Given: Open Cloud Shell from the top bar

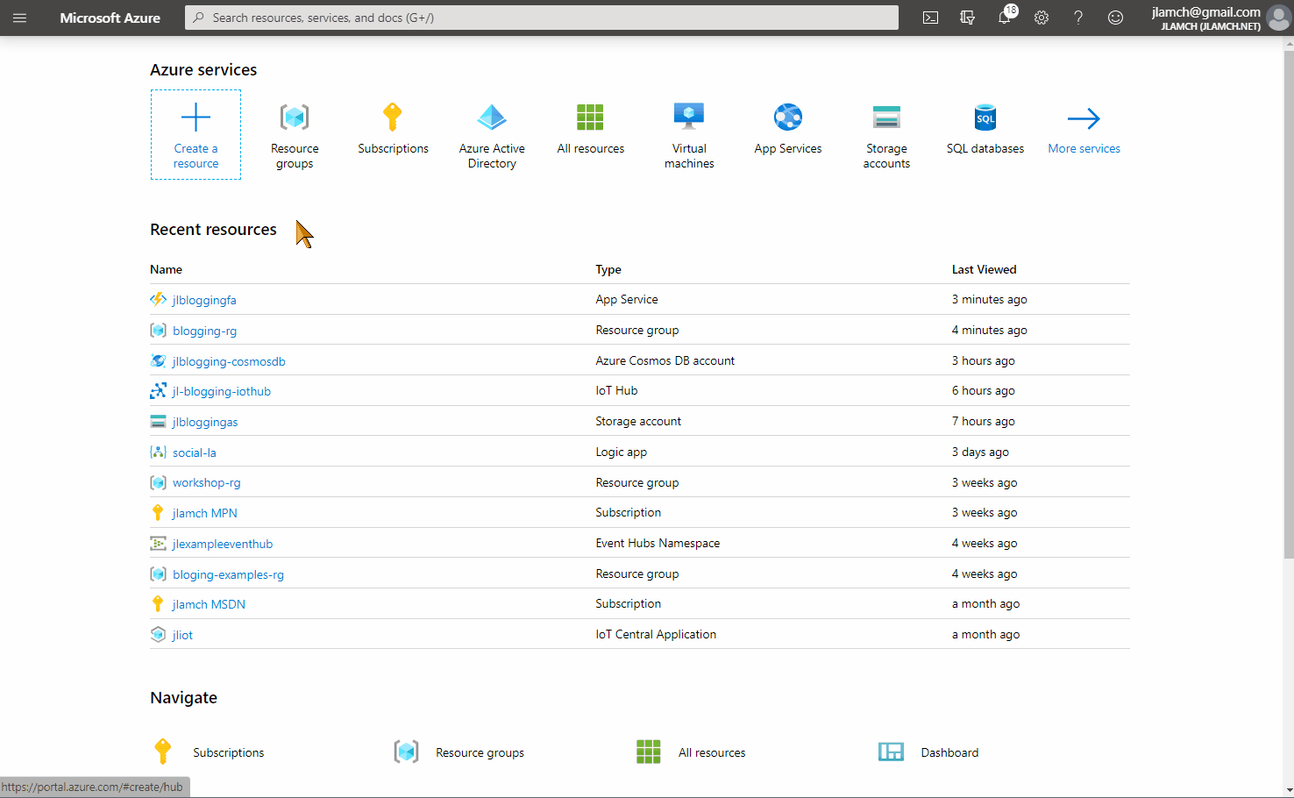Looking at the screenshot, I should [931, 18].
